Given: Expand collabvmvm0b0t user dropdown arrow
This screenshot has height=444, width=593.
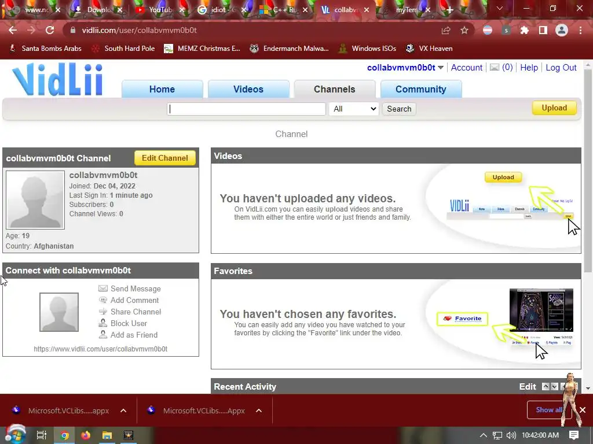Looking at the screenshot, I should (x=441, y=68).
